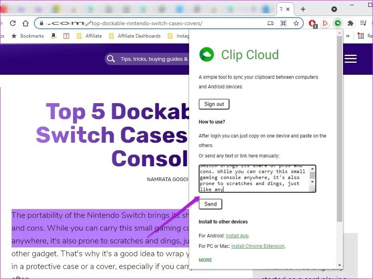Click the 'Install to other devices' heading

click(223, 222)
